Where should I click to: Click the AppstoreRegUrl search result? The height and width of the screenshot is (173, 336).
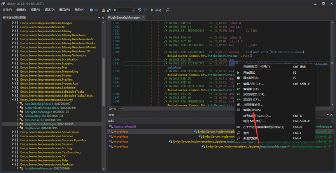point(124,126)
